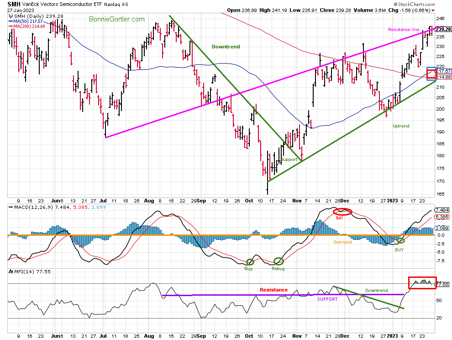Screen dimensions: 452x340
Task: Click the 77.55 MFI axis tag
Action: (x=442, y=284)
